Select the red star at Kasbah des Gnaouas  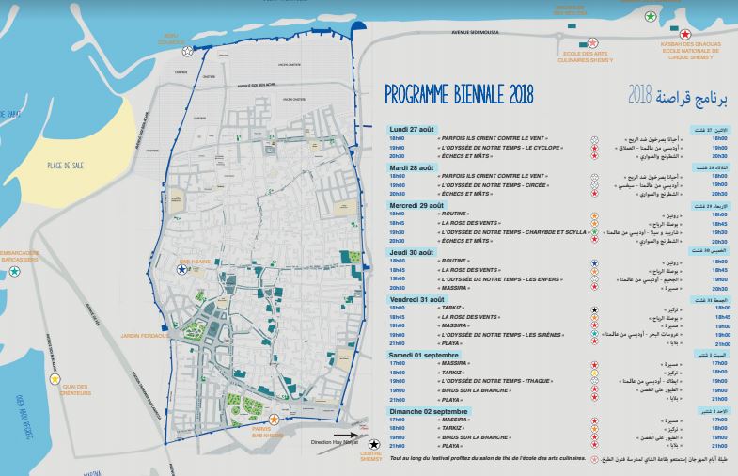pyautogui.click(x=685, y=35)
